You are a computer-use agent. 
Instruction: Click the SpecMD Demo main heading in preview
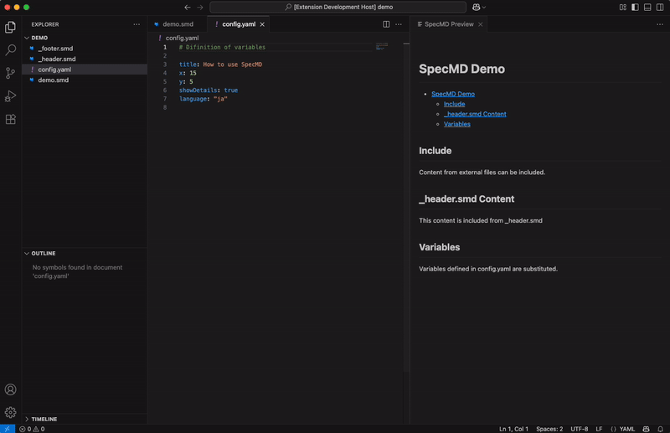461,69
